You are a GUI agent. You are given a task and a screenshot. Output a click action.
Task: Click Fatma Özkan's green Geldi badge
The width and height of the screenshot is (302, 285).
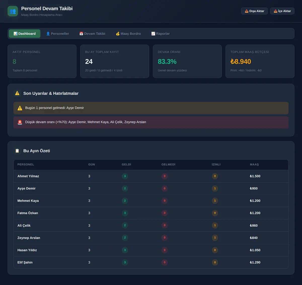[125, 213]
